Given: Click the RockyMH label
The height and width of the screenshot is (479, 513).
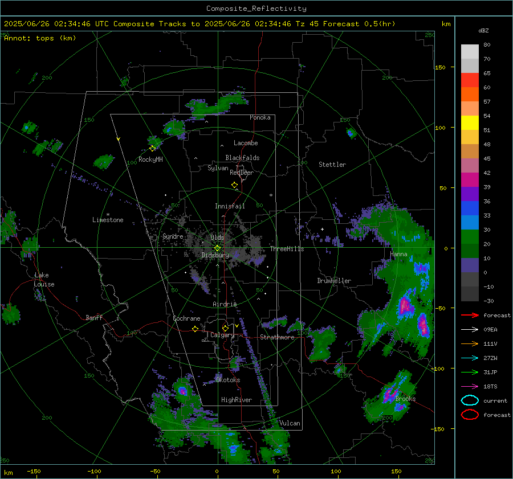Looking at the screenshot, I should [x=150, y=159].
